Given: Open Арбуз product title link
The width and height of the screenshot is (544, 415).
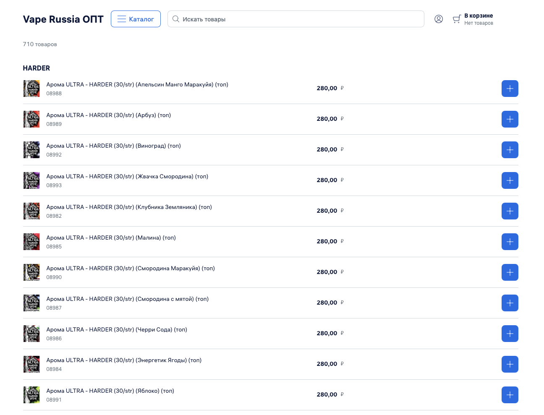Looking at the screenshot, I should 109,115.
